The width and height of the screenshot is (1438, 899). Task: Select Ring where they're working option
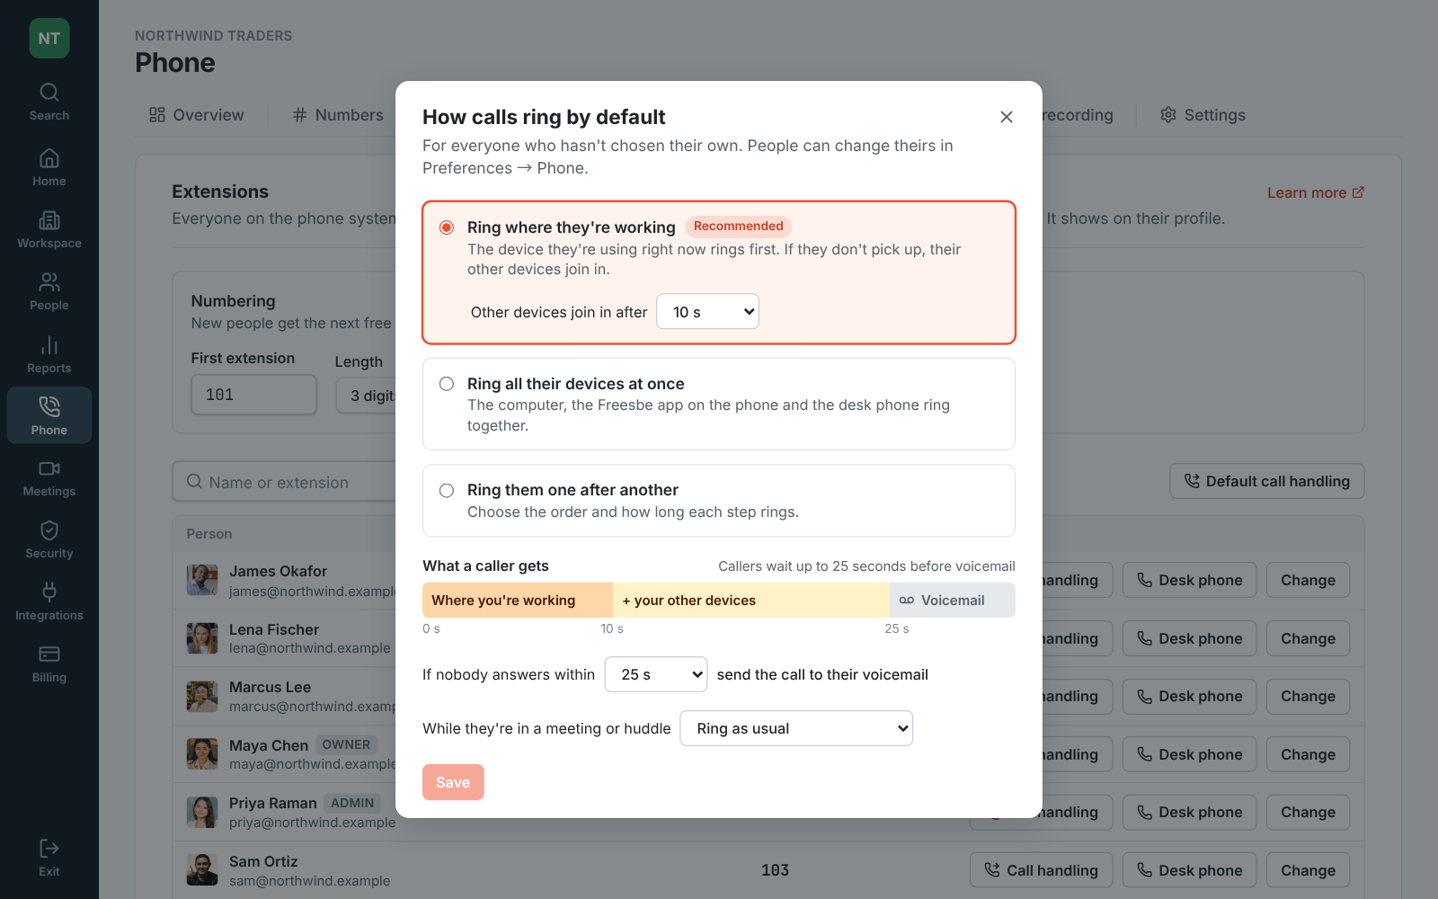pos(719,272)
